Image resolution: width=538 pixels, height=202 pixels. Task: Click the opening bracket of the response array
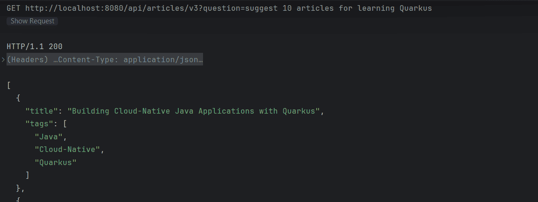(x=9, y=86)
